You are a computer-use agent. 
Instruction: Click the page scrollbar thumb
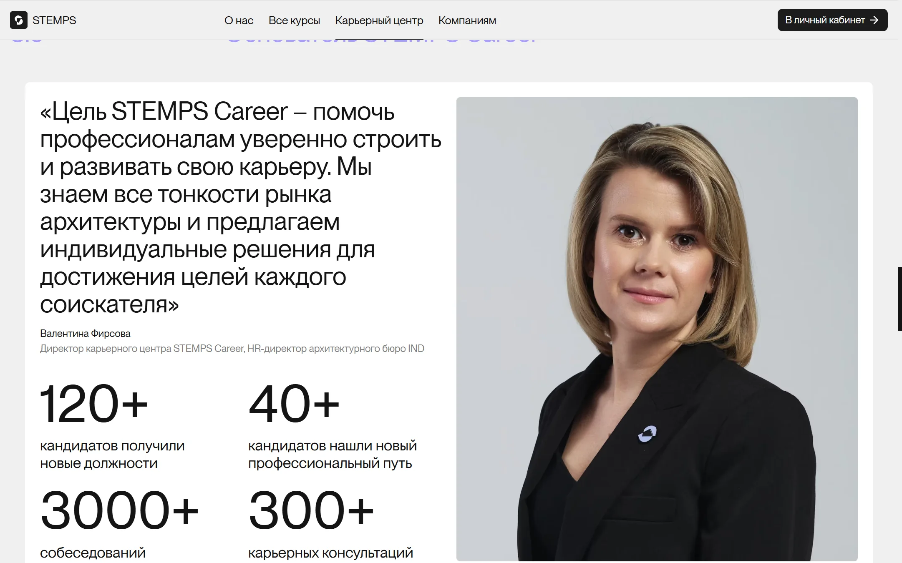tap(899, 299)
